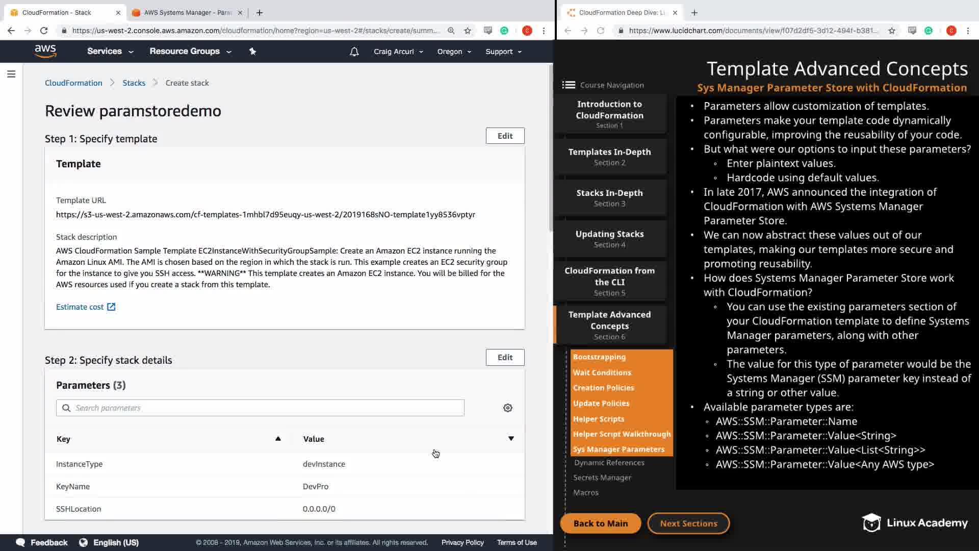
Task: Click the pin shortcuts icon in navbar
Action: pyautogui.click(x=252, y=51)
